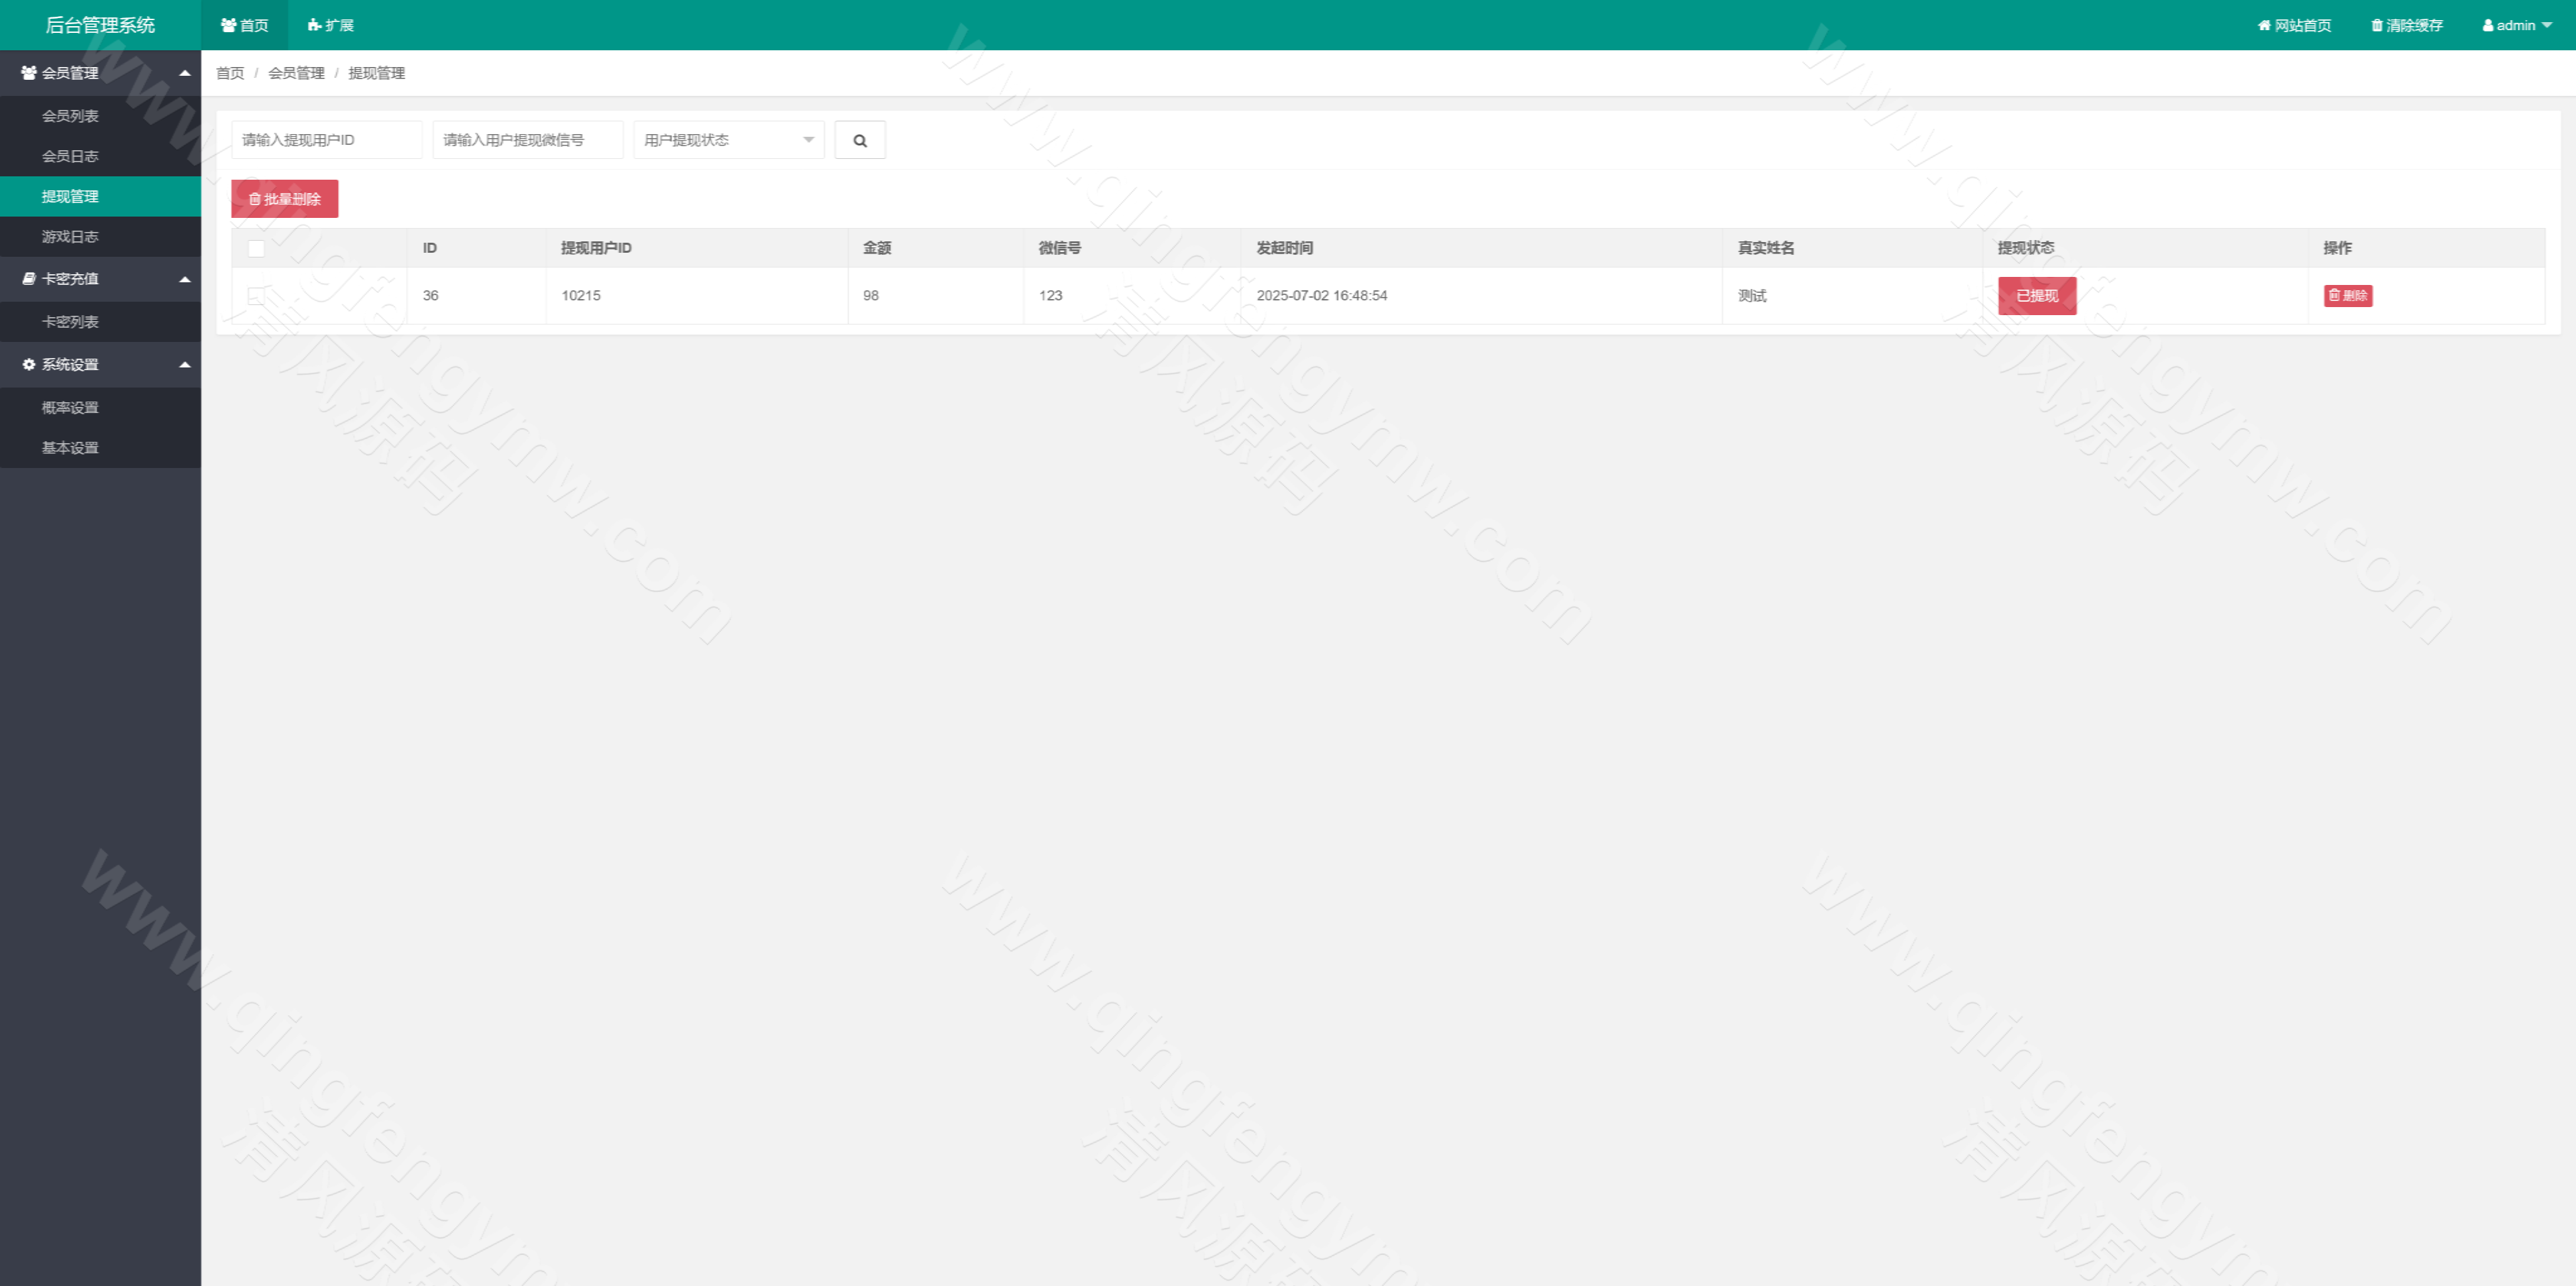
Task: Open the 用户提现状态 dropdown
Action: (729, 140)
